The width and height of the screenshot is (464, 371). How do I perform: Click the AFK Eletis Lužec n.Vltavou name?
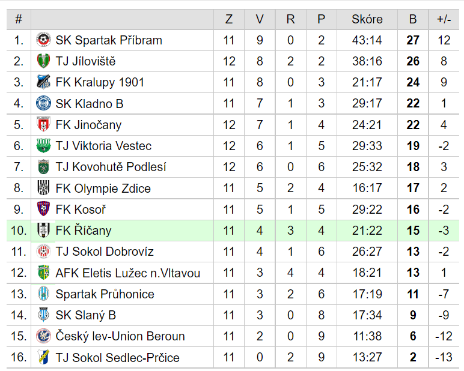128,273
